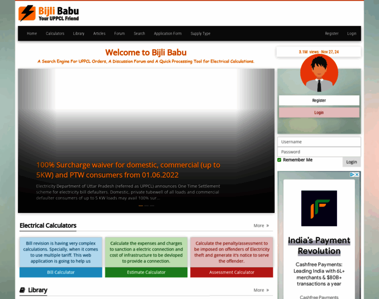The image size is (379, 299).
Task: Click the pink Login button under the avatar
Action: click(319, 113)
